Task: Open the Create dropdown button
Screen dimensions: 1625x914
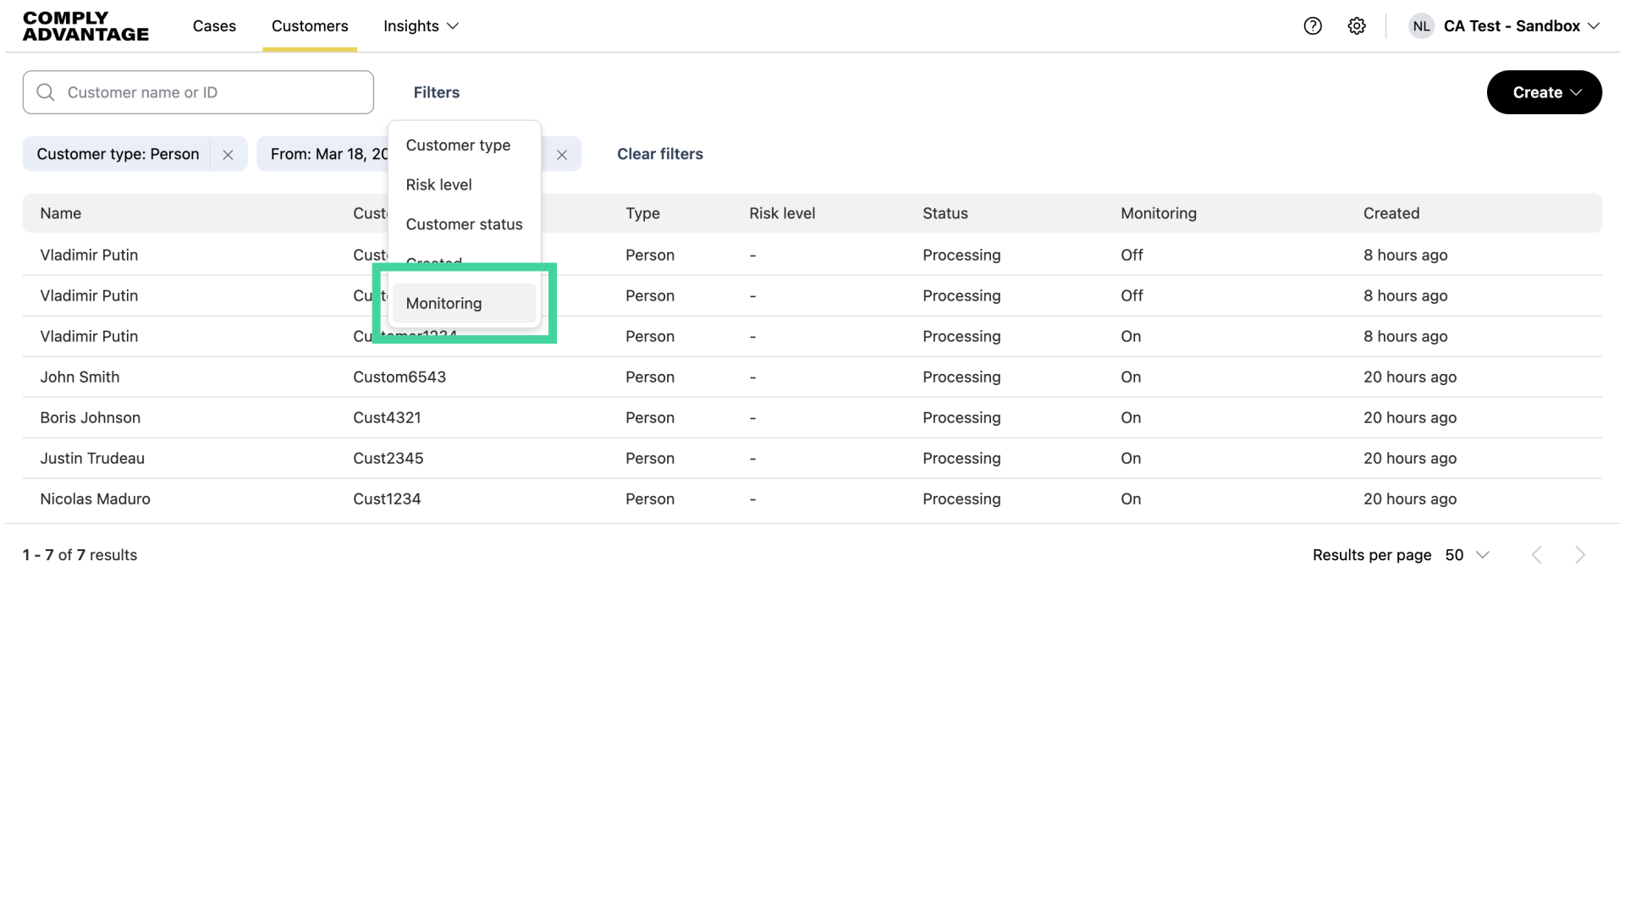Action: (1544, 92)
